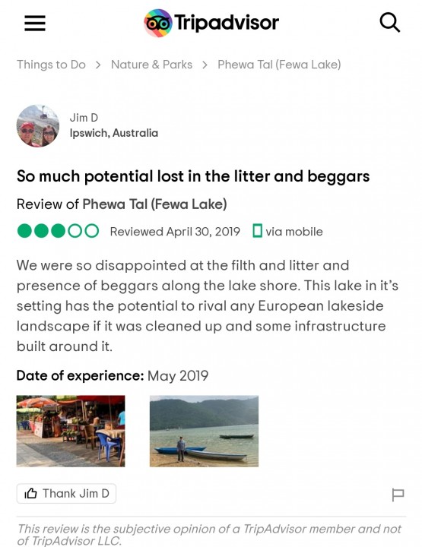Click the Tripadvisor owl logo
Screen dimensions: 422x547
158,23
